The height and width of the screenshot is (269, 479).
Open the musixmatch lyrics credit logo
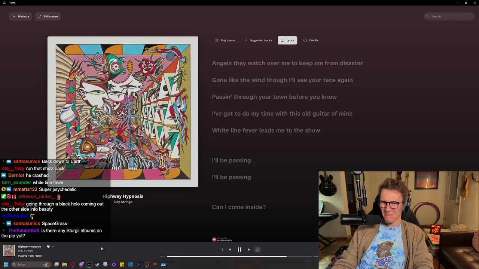point(222,239)
